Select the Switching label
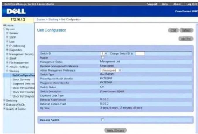 click(12, 100)
